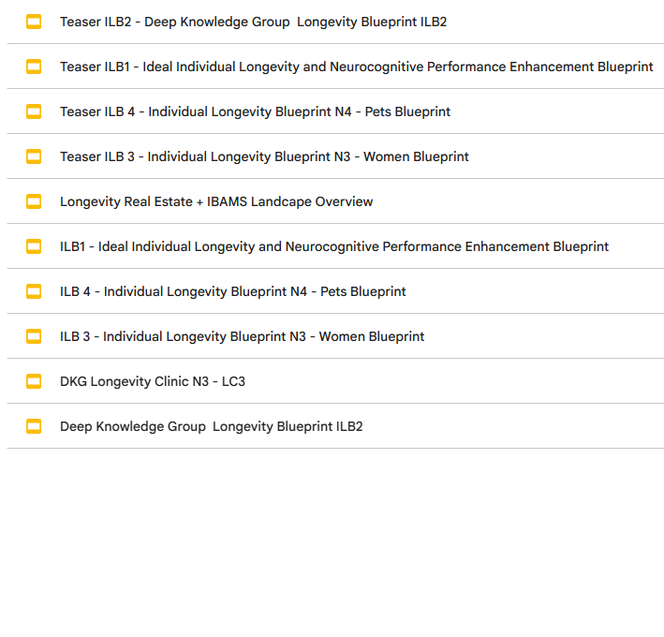Click the icon beside ILB 3 Women Blueprint

coord(34,336)
